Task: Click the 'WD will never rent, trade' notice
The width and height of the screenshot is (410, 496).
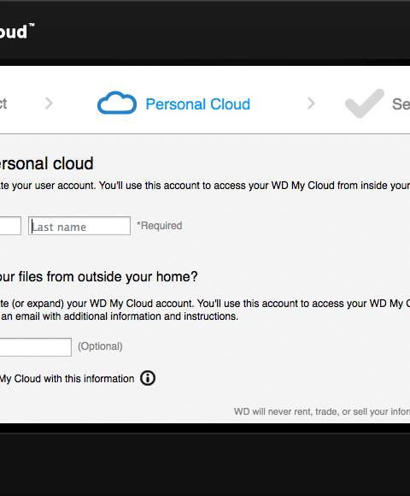Action: [322, 411]
